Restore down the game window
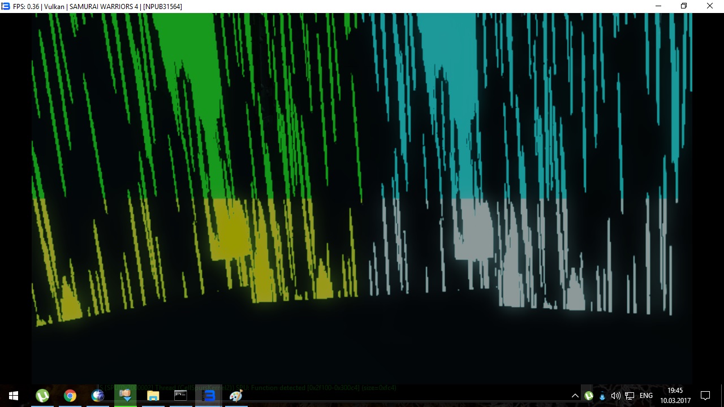Viewport: 724px width, 407px height. [684, 6]
